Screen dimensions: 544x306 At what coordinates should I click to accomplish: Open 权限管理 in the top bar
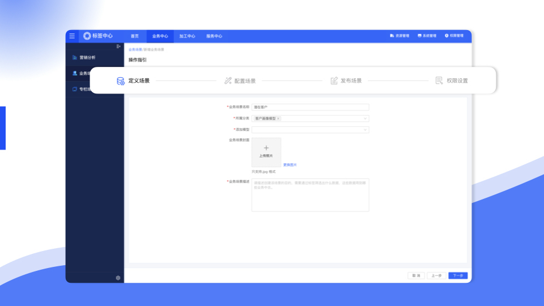(x=454, y=36)
